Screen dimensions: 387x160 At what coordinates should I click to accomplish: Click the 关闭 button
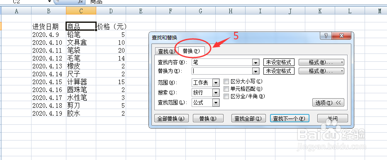pos(332,118)
